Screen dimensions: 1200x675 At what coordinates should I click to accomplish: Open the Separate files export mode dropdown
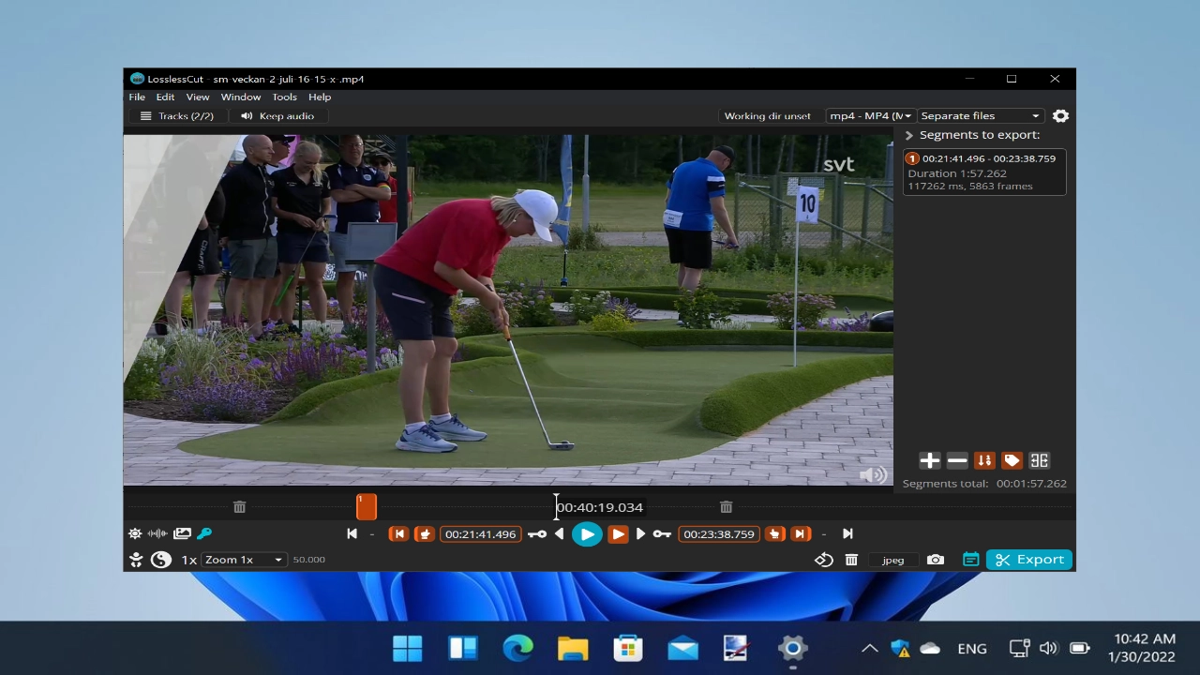click(x=980, y=116)
